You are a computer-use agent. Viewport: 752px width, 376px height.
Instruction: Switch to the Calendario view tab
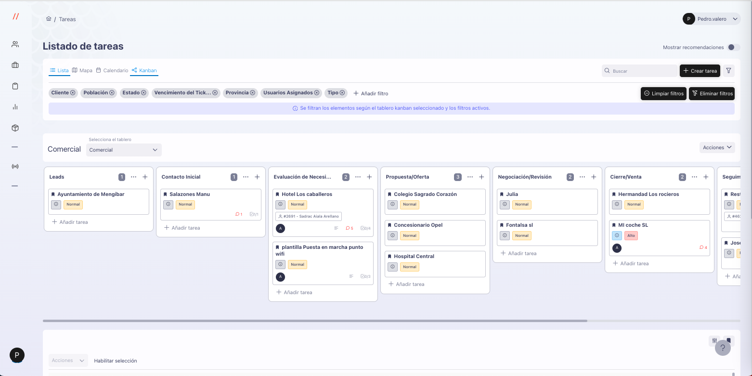pos(112,70)
